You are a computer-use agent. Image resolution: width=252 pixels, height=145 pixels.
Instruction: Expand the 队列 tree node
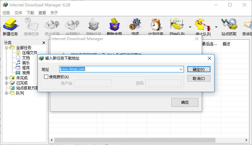[6, 93]
